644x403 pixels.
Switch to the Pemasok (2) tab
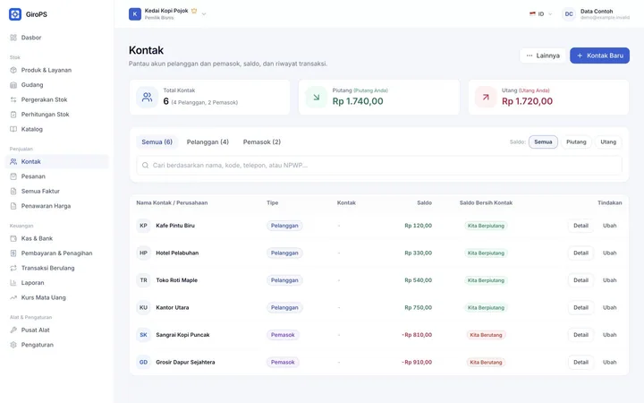point(262,141)
